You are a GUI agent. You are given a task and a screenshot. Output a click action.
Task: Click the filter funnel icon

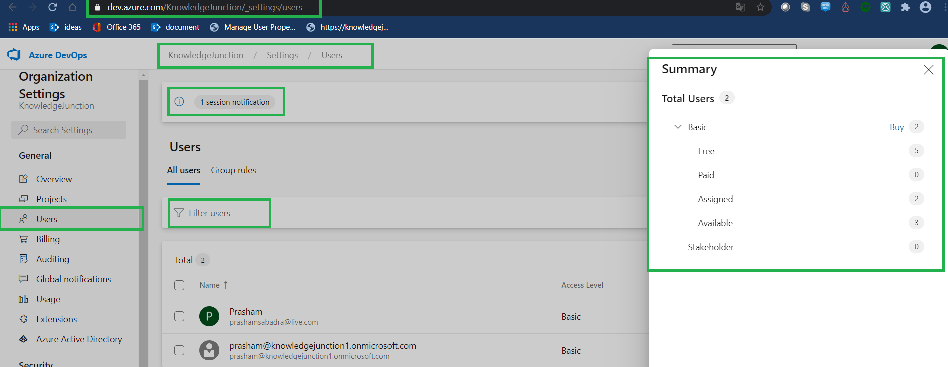179,213
